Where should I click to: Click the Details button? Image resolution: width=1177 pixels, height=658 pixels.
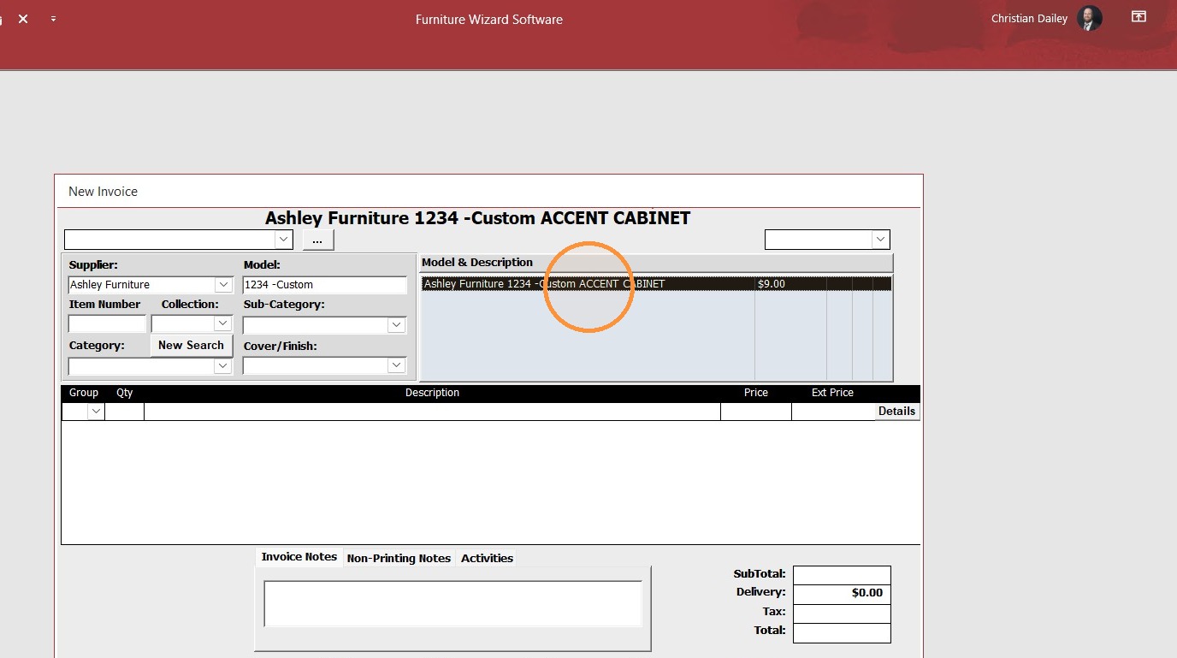click(x=896, y=412)
